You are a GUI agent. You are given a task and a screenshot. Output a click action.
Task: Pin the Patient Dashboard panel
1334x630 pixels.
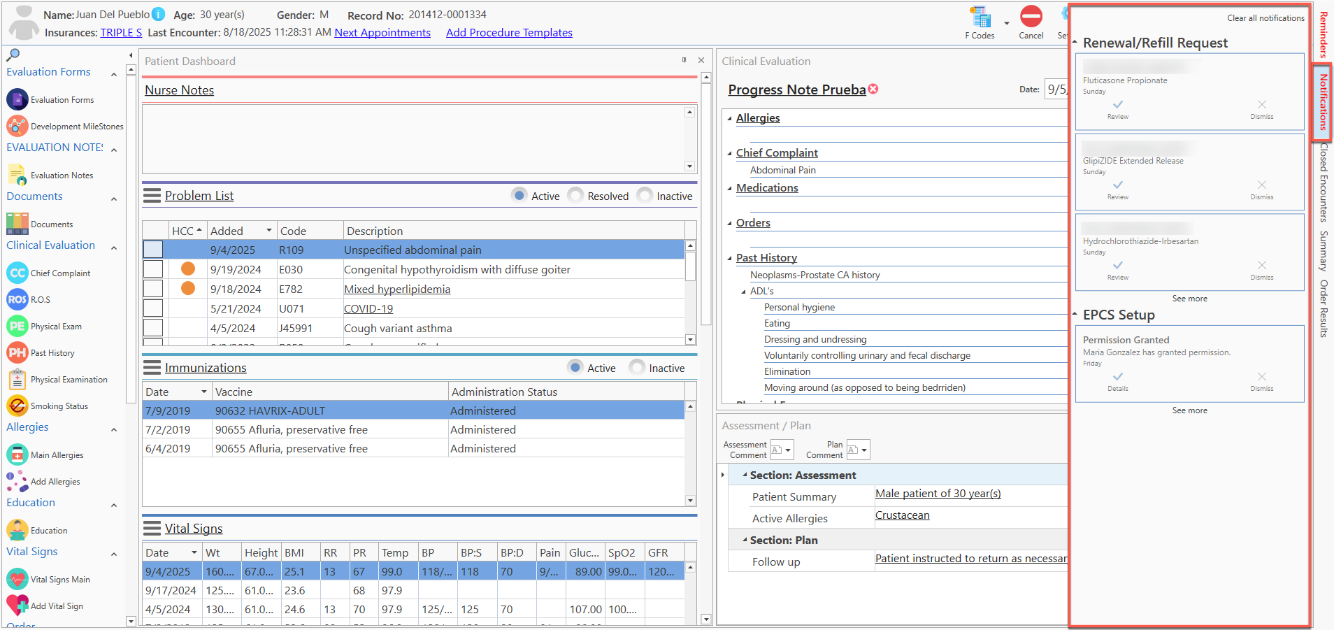pos(684,60)
